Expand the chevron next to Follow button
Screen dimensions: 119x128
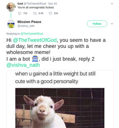pos(112,24)
